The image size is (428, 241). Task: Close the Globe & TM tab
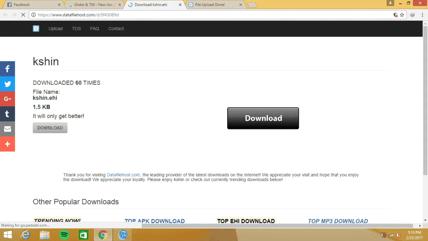pos(119,5)
